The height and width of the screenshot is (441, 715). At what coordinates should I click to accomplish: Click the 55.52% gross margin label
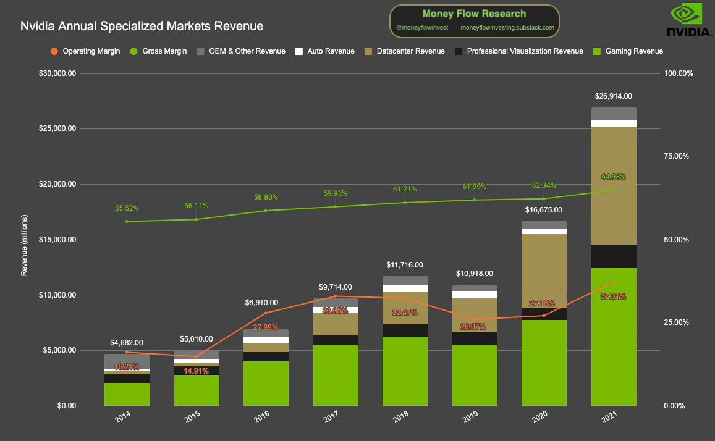[x=127, y=208]
